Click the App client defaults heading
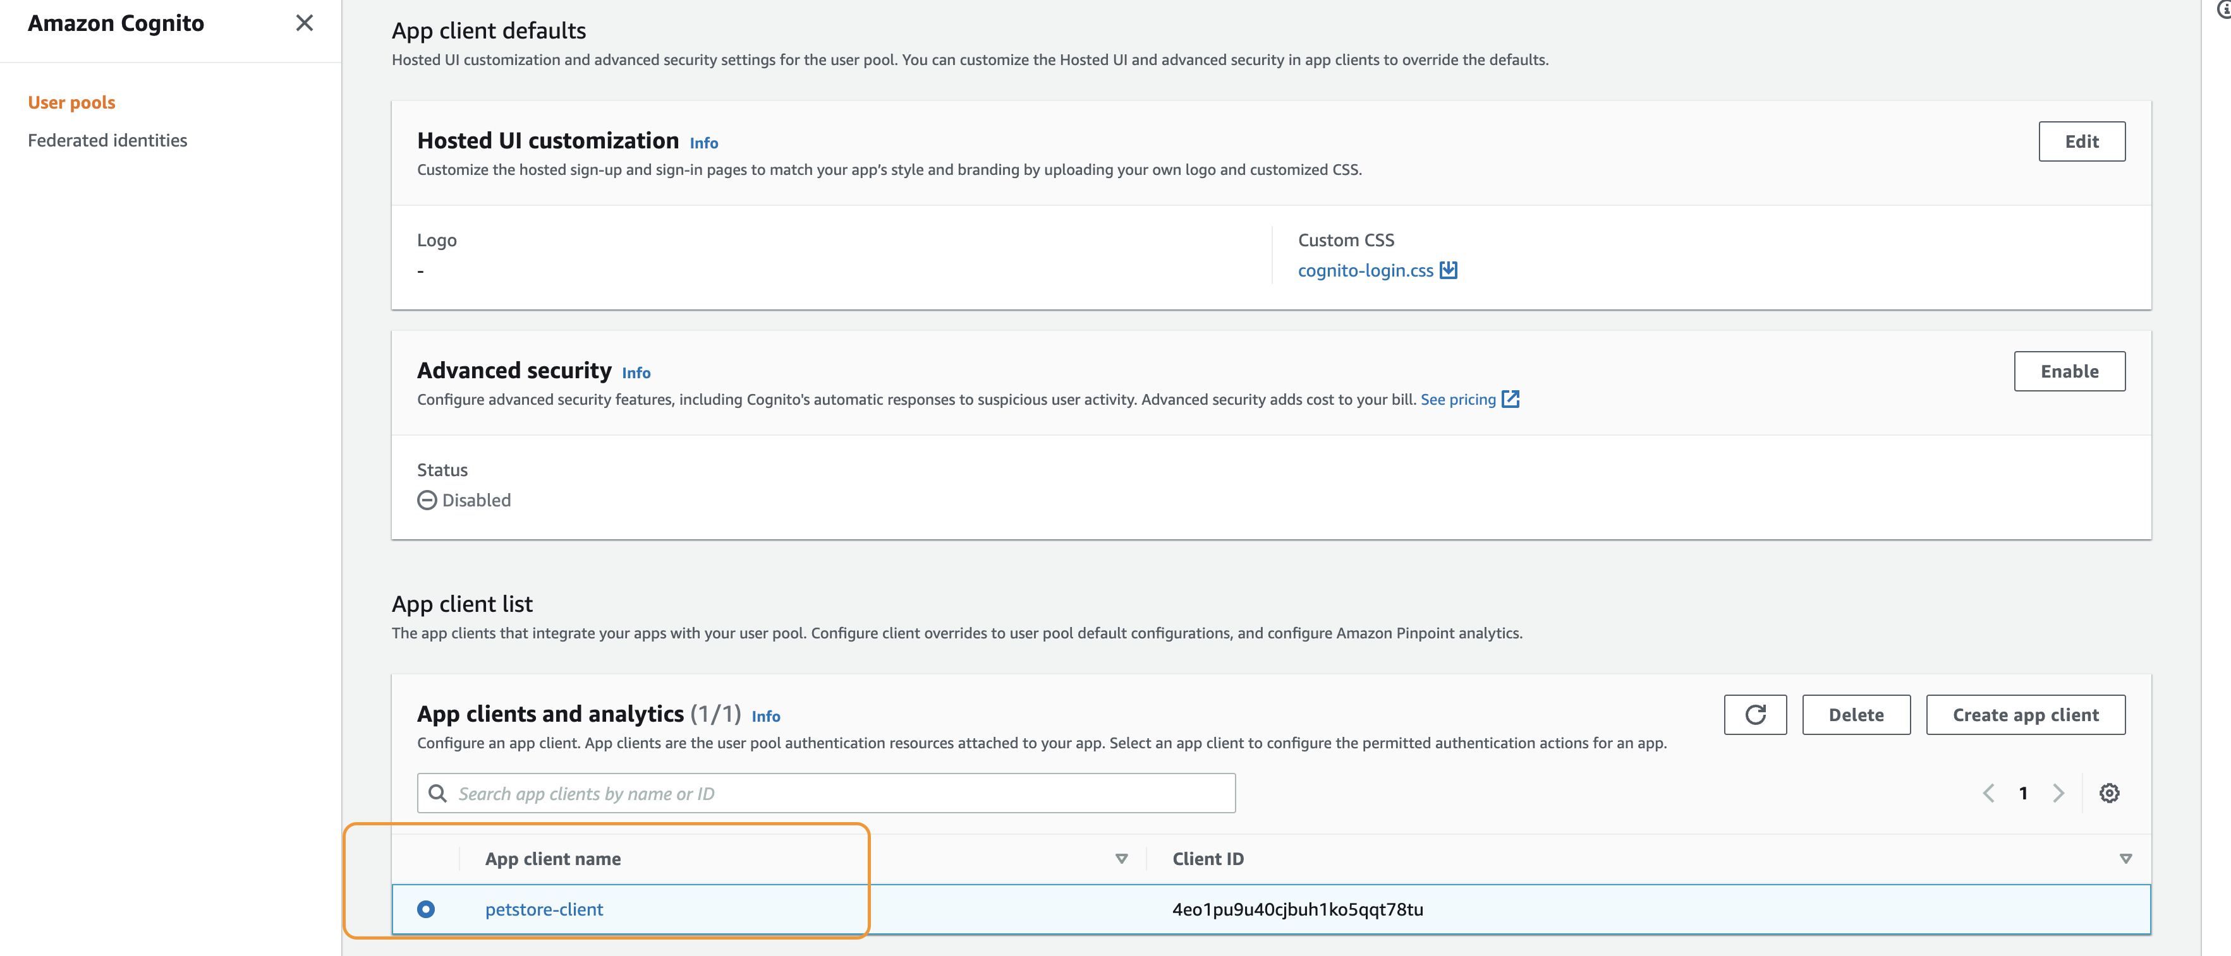 coord(489,30)
